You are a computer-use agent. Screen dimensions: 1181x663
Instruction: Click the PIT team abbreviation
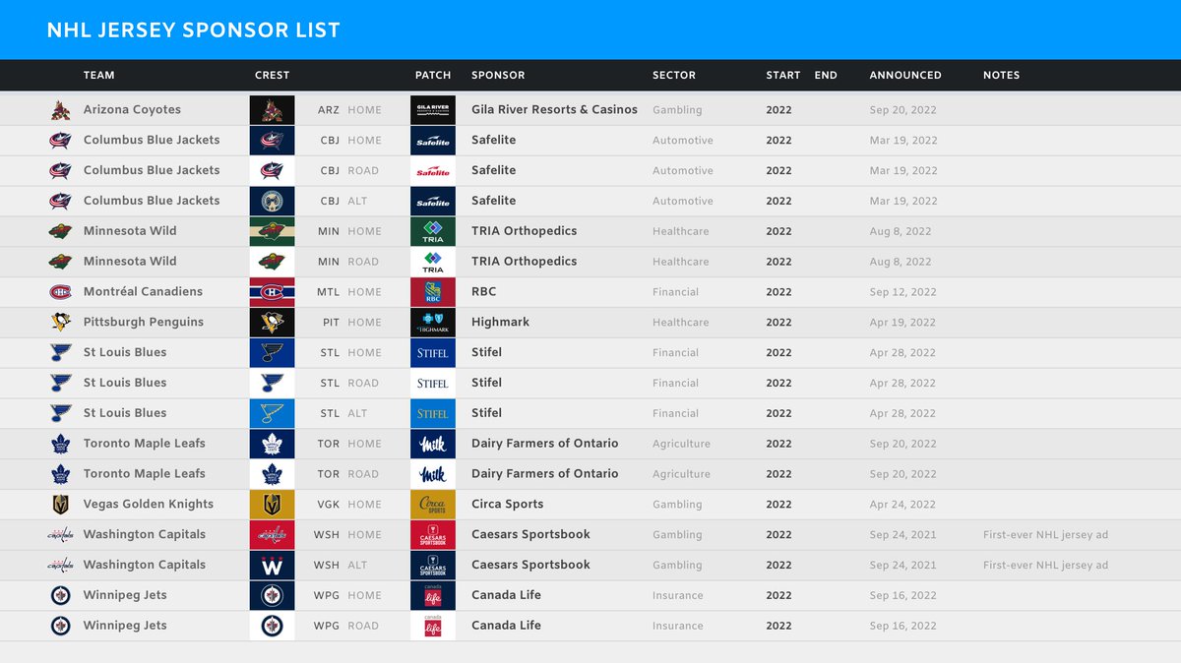(331, 323)
